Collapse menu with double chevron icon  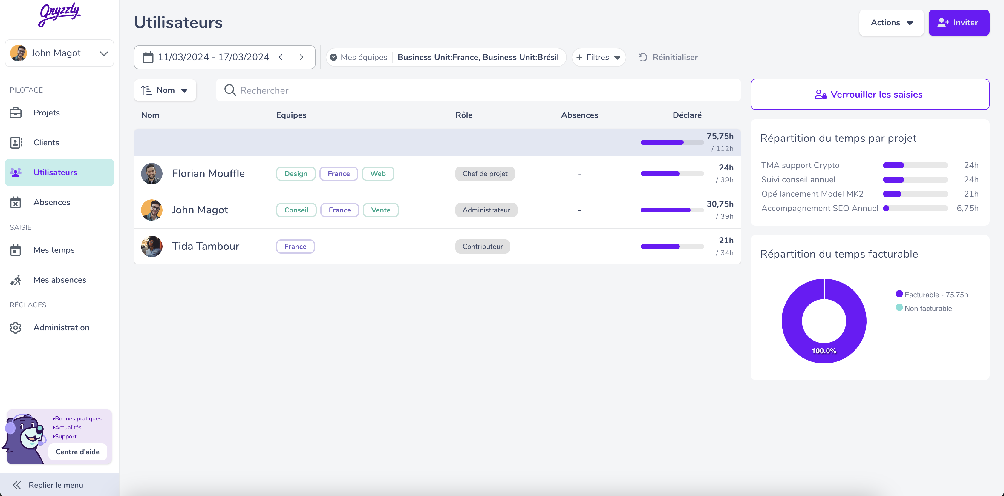coord(16,485)
